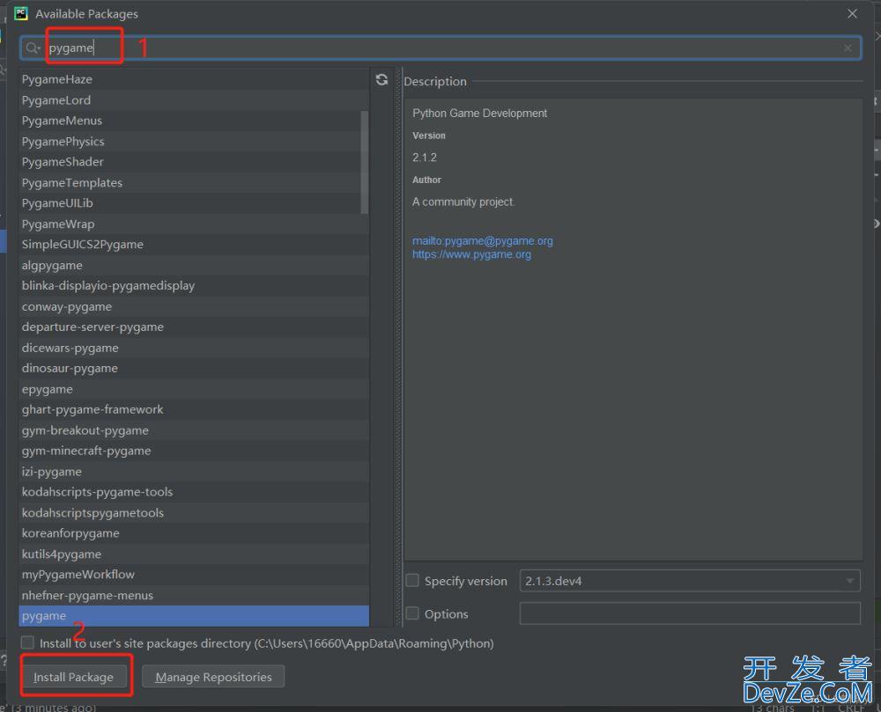Select algpygame in the package list
881x712 pixels.
tap(194, 265)
